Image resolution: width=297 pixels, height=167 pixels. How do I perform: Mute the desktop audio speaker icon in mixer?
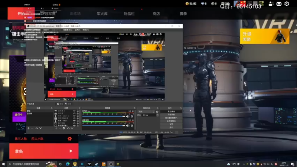(x=128, y=125)
